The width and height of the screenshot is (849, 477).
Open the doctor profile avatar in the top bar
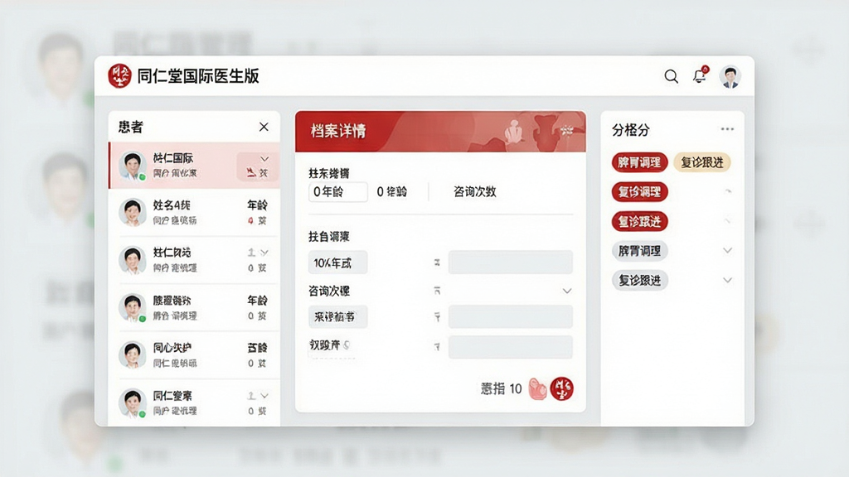730,76
